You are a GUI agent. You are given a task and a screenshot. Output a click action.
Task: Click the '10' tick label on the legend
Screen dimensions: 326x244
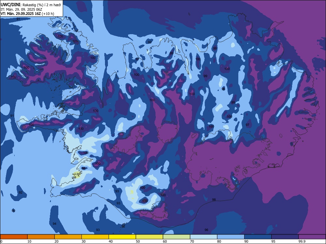(29, 241)
